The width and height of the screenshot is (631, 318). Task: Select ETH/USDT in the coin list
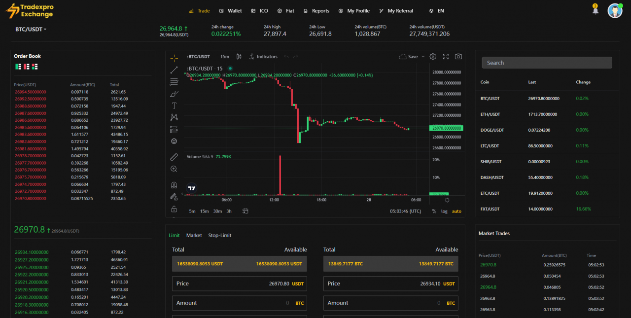(547, 114)
